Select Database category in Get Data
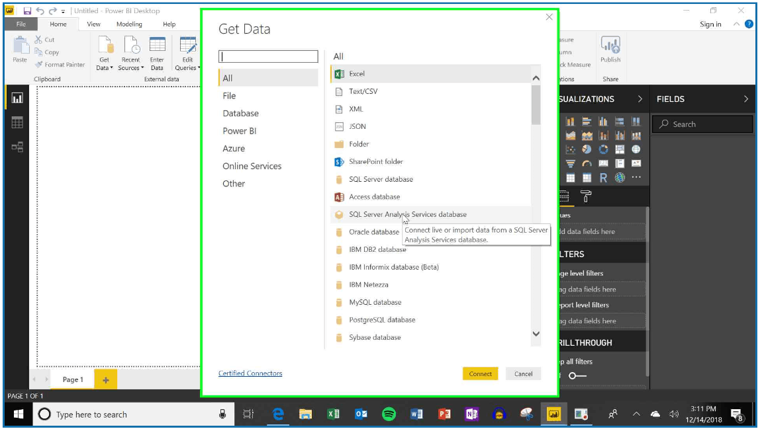This screenshot has width=760, height=429. (x=268, y=113)
